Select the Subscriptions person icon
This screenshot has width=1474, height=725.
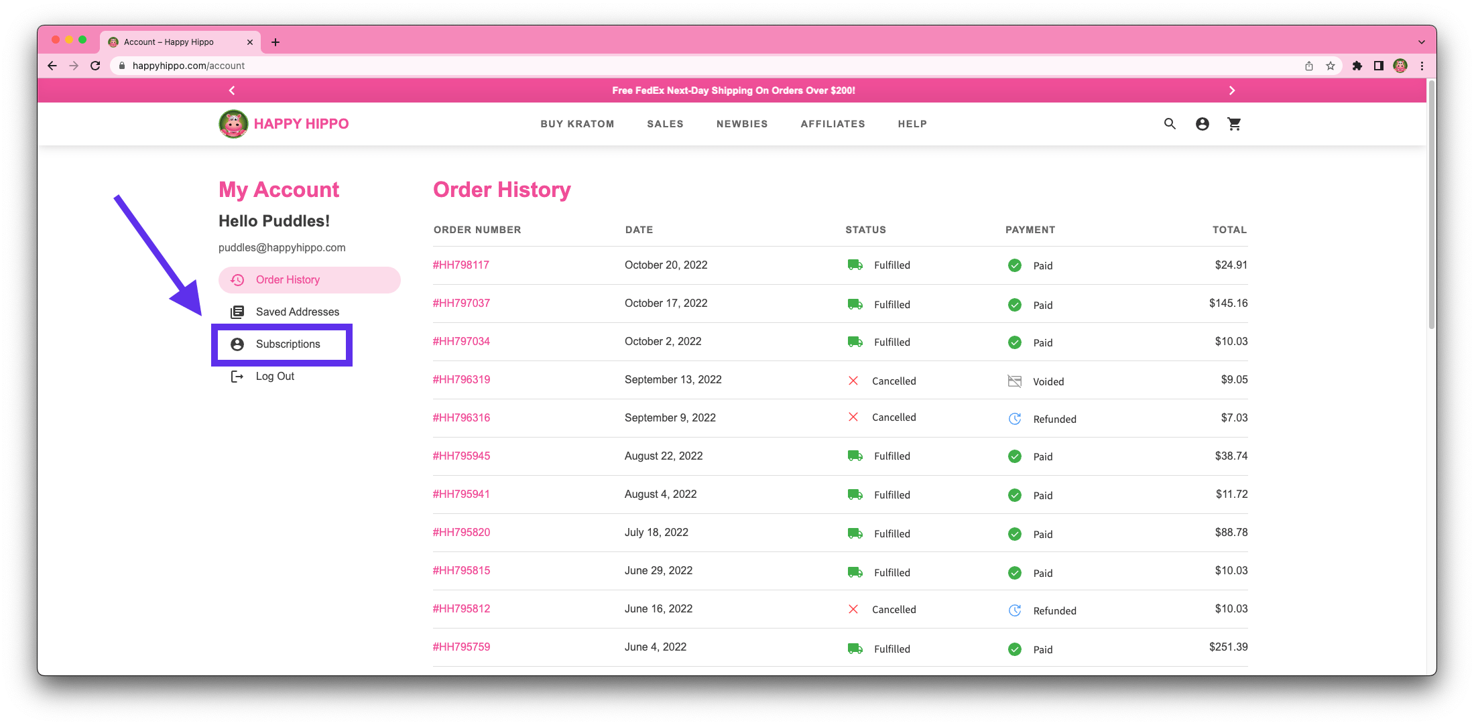tap(237, 344)
